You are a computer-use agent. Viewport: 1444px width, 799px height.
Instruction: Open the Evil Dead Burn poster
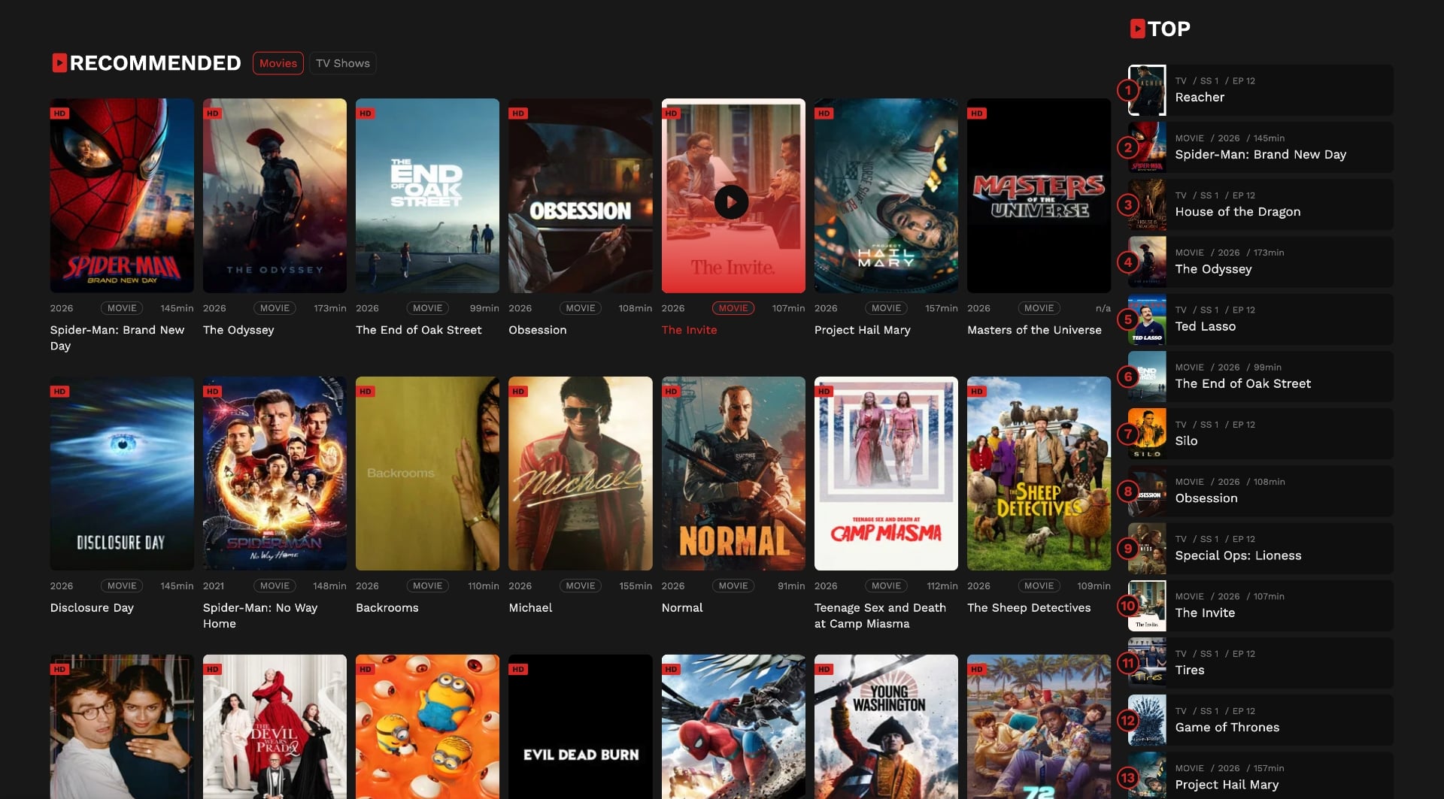(580, 727)
